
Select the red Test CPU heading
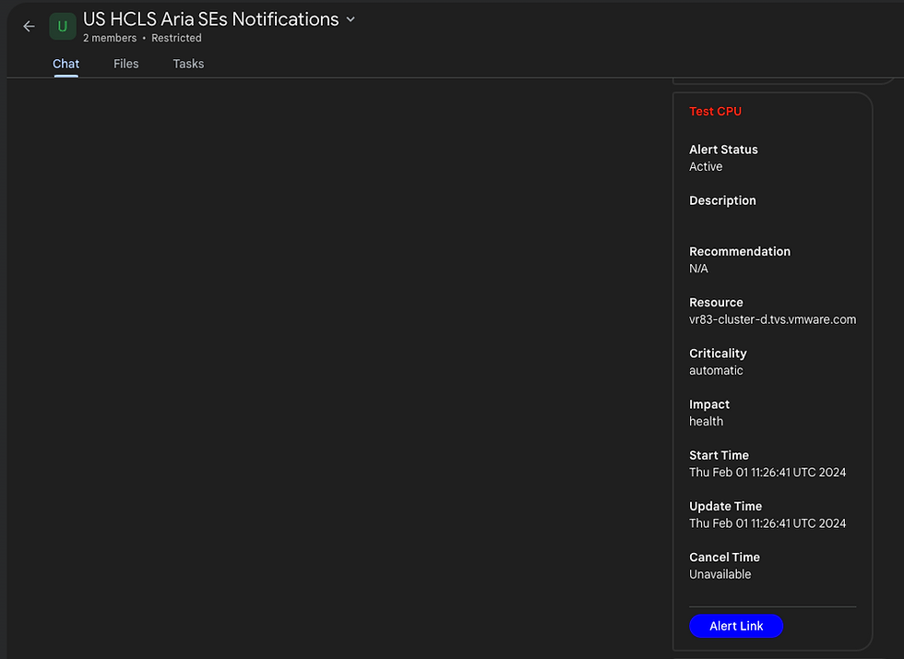coord(716,112)
